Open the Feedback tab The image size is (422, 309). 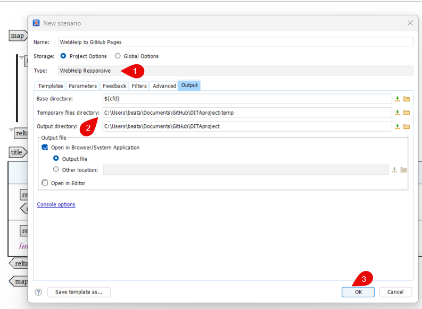[114, 86]
